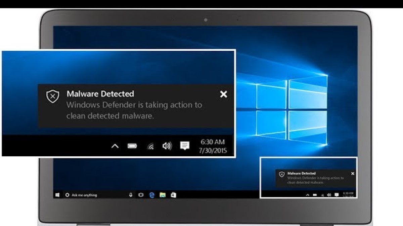Click the small Defender shield icon on laptop toast
The image size is (403, 226).
coord(282,174)
